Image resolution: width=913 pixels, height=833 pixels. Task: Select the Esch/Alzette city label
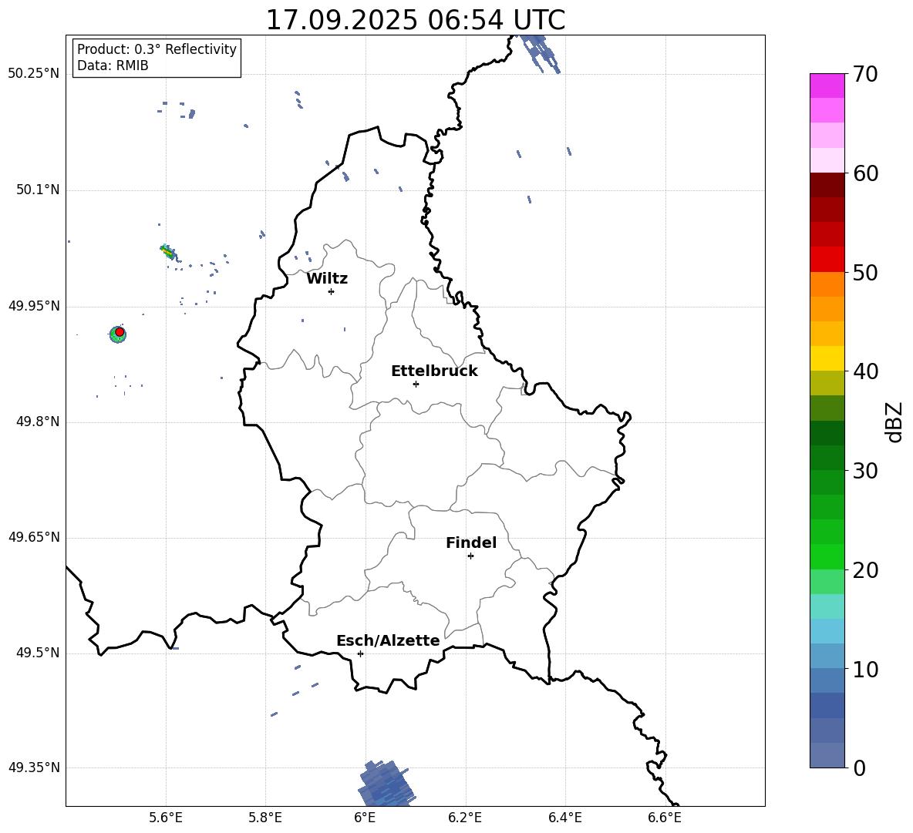(388, 640)
